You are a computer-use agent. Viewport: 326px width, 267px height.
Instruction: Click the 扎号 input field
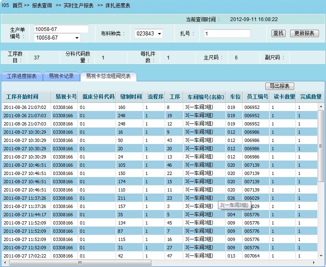(227, 34)
